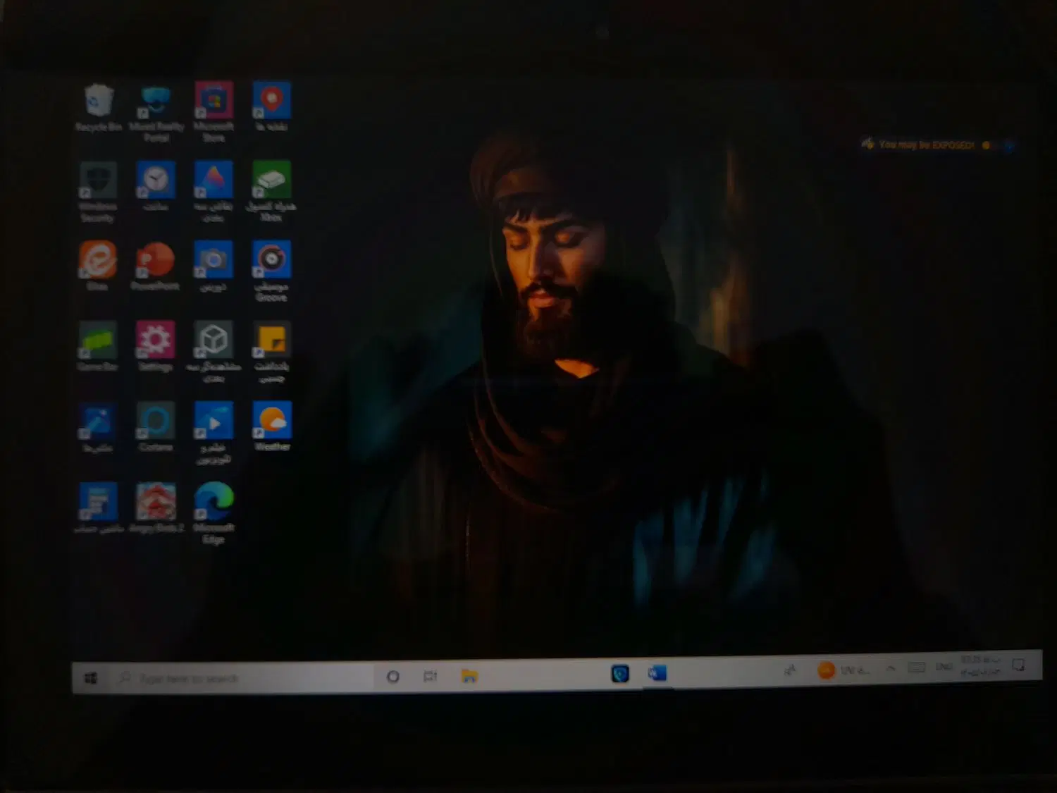The height and width of the screenshot is (793, 1057).
Task: Switch to the Word app on the taskbar
Action: 657,673
